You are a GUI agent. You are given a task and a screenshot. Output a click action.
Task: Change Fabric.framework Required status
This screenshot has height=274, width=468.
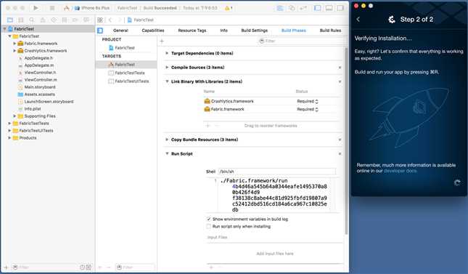308,110
